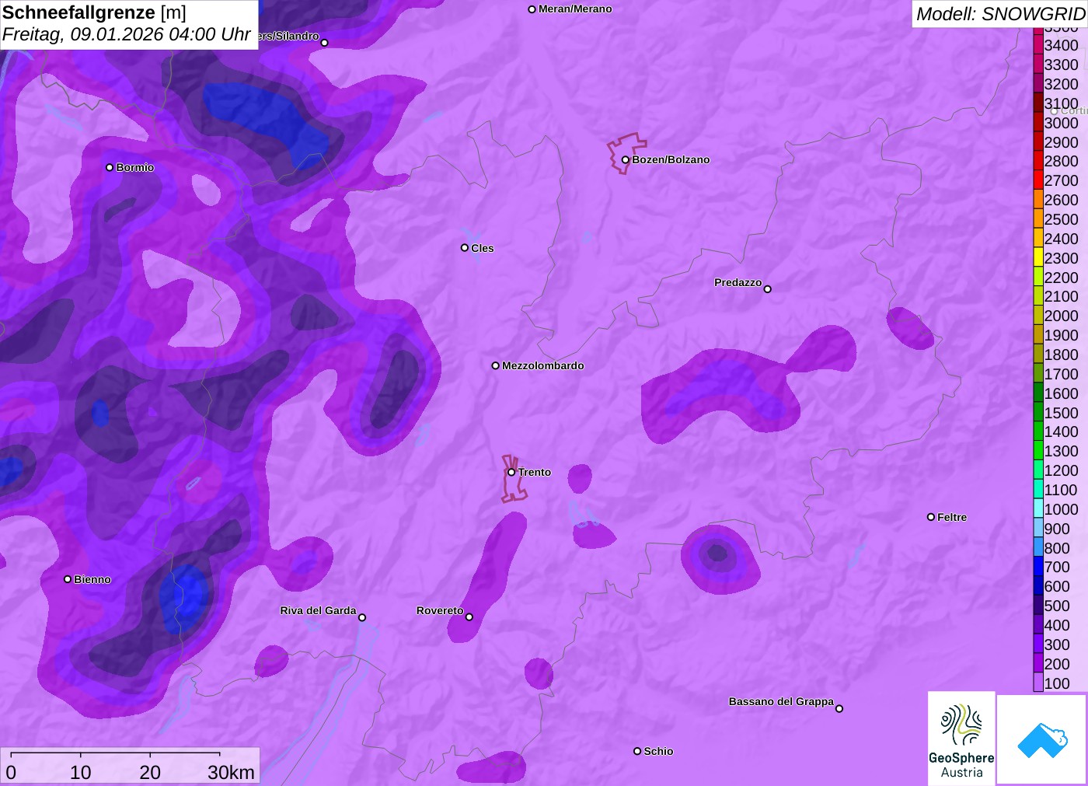Click the "30km" scale bar label

[x=231, y=772]
